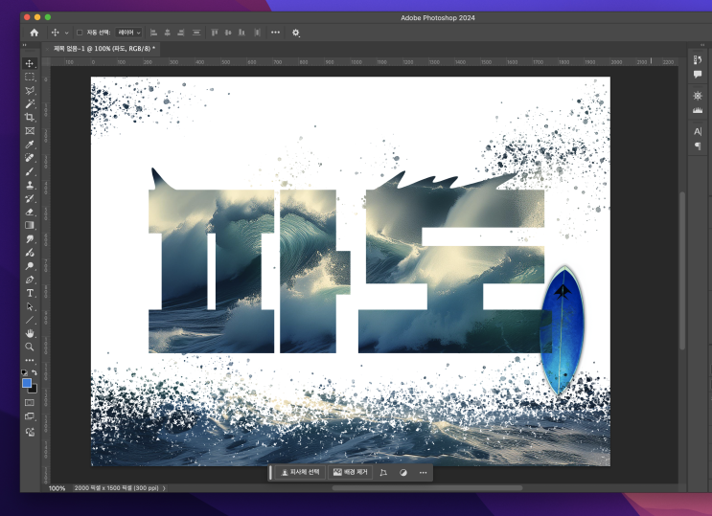This screenshot has height=516, width=712.
Task: Reset default foreground and background colors
Action: click(x=25, y=372)
